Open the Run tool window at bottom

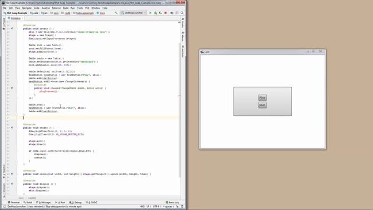[x=61, y=202]
